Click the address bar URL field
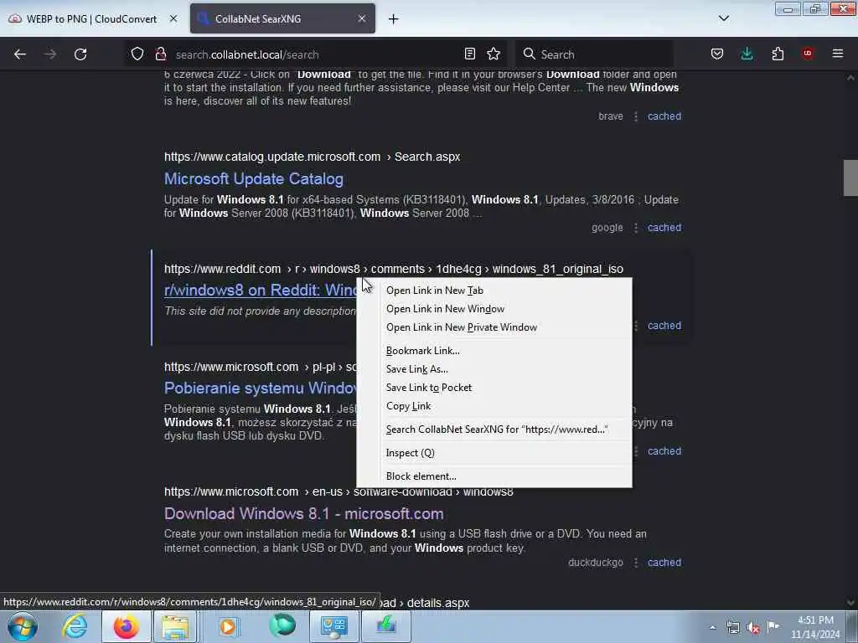 [315, 54]
